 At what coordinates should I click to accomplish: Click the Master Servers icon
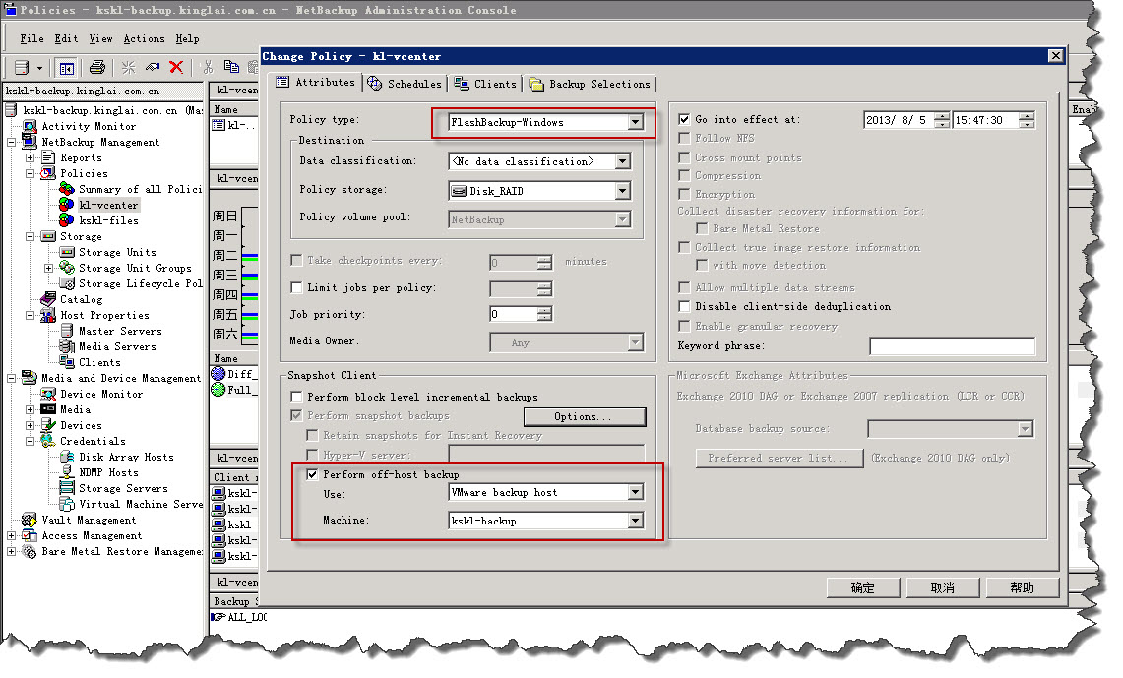[x=67, y=331]
